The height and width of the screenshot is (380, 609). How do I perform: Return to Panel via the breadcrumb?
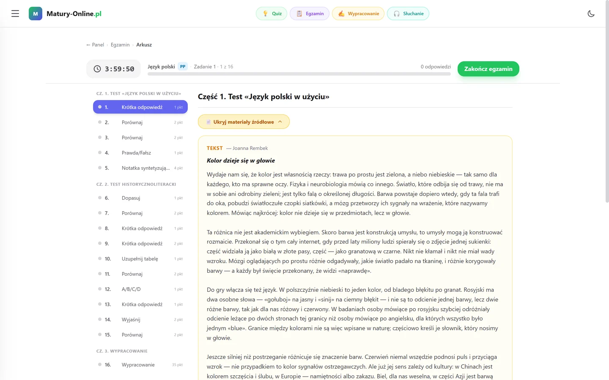click(x=95, y=45)
